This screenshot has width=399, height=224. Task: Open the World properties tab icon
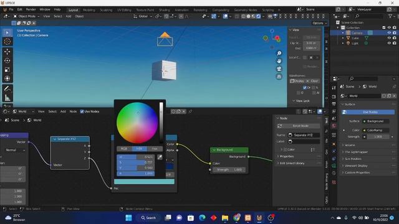point(334,126)
